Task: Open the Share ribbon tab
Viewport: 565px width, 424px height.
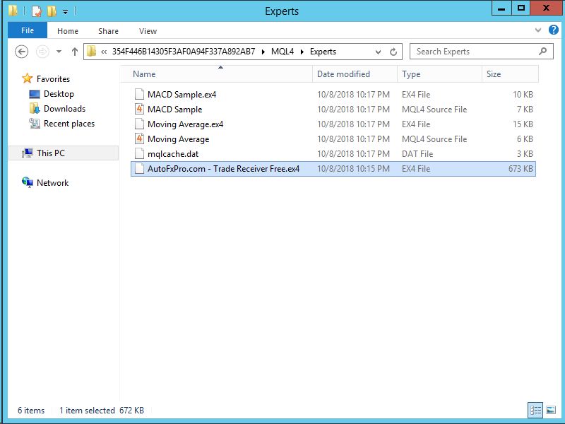Action: coord(108,31)
